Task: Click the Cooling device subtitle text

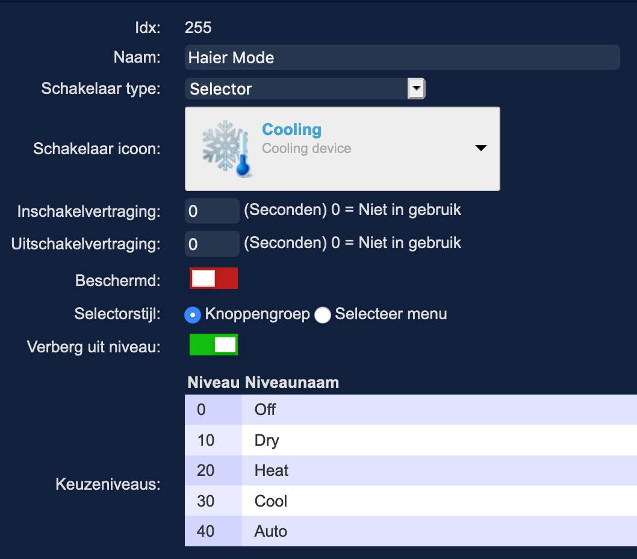Action: 306,148
